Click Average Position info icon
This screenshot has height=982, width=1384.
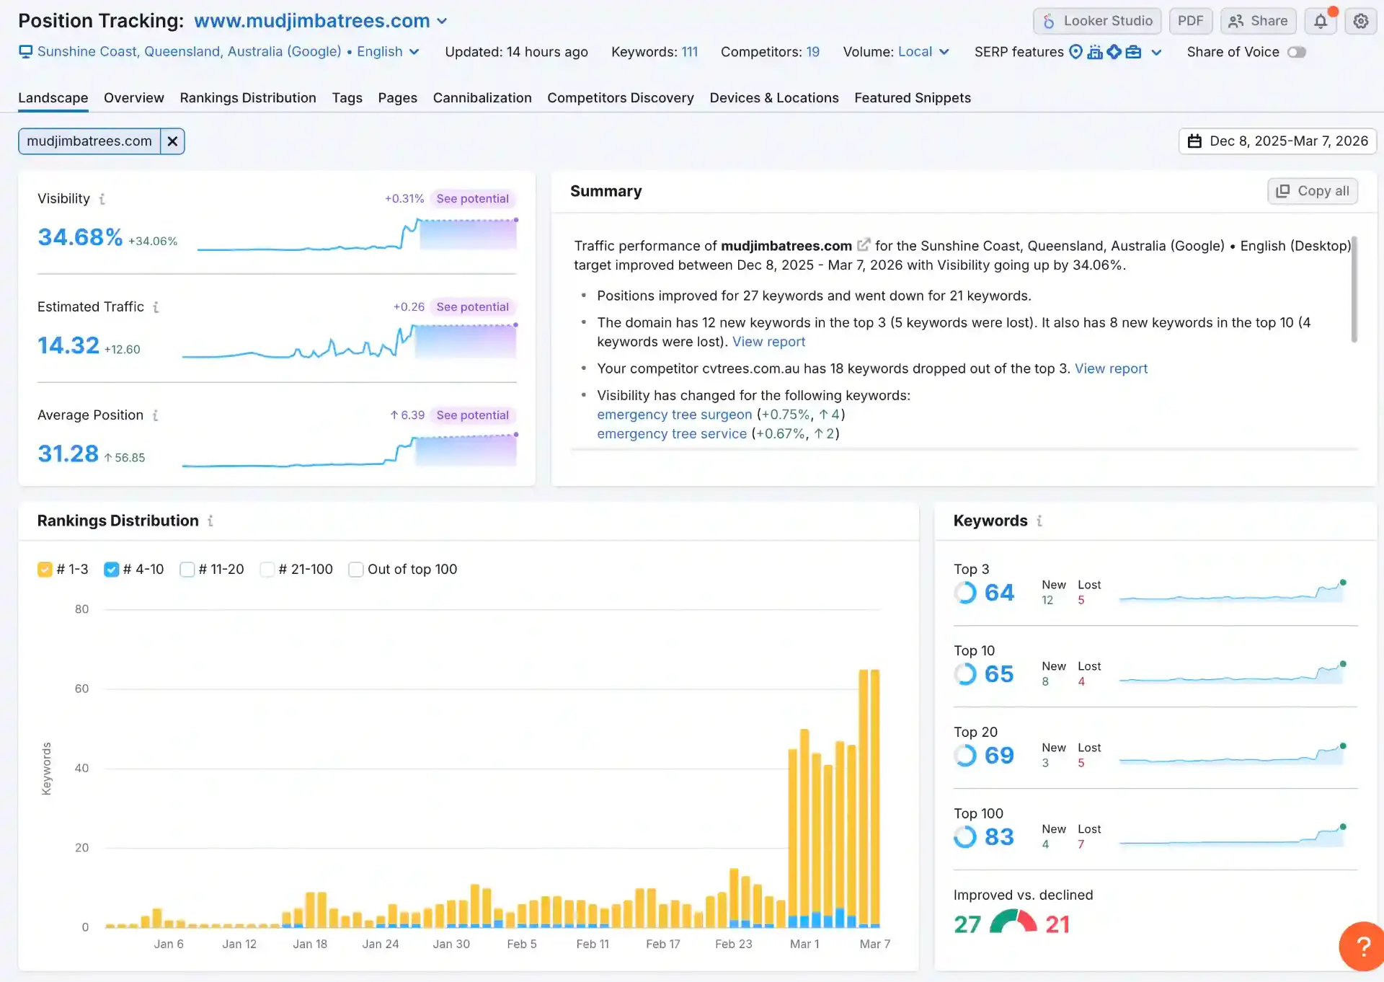coord(155,415)
